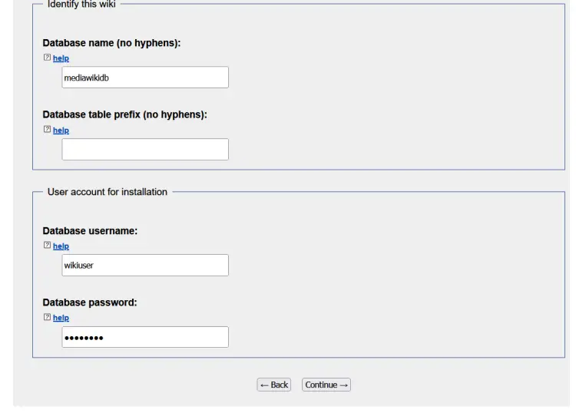Open the help link for Database password

tap(61, 318)
